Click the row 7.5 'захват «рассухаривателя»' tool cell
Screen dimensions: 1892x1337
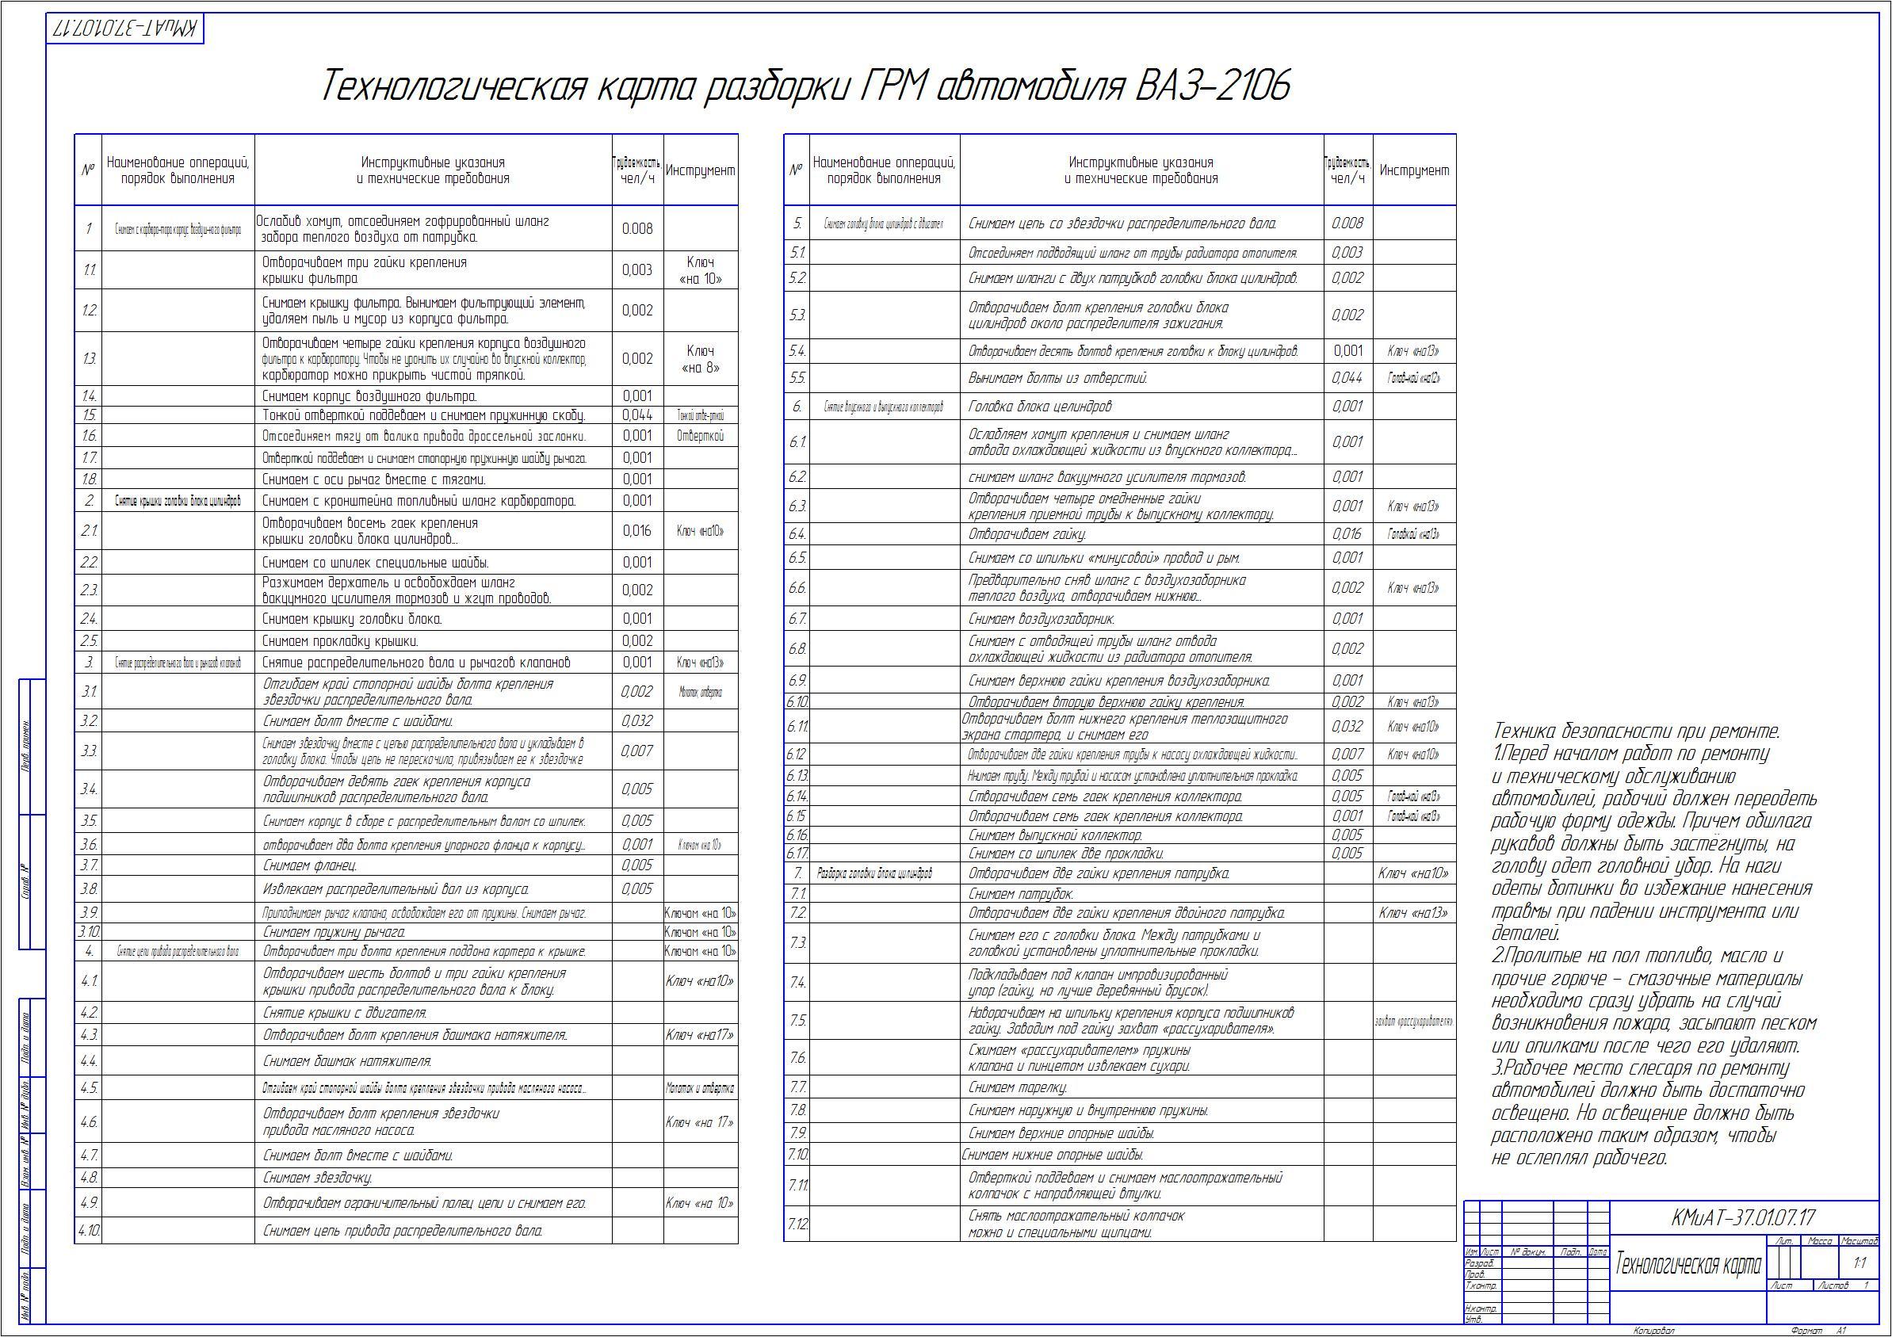(1413, 1021)
